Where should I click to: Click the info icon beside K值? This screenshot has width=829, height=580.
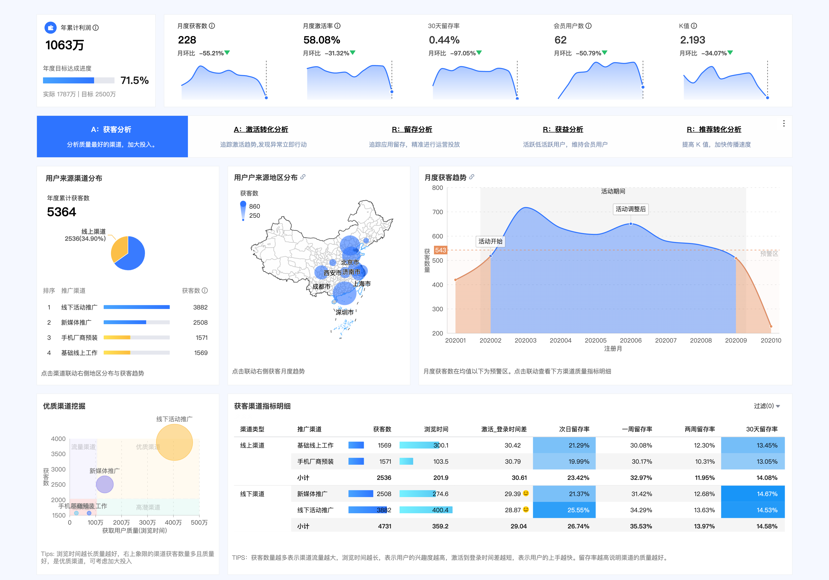(694, 26)
